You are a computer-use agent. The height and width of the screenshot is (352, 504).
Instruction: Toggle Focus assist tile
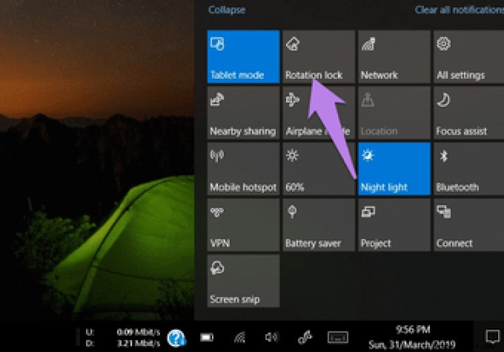pos(469,112)
